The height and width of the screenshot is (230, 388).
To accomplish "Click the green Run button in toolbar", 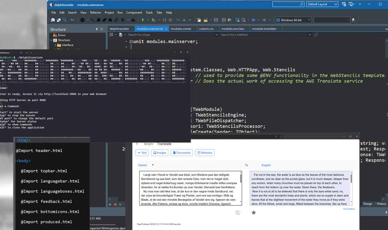I will 143,20.
